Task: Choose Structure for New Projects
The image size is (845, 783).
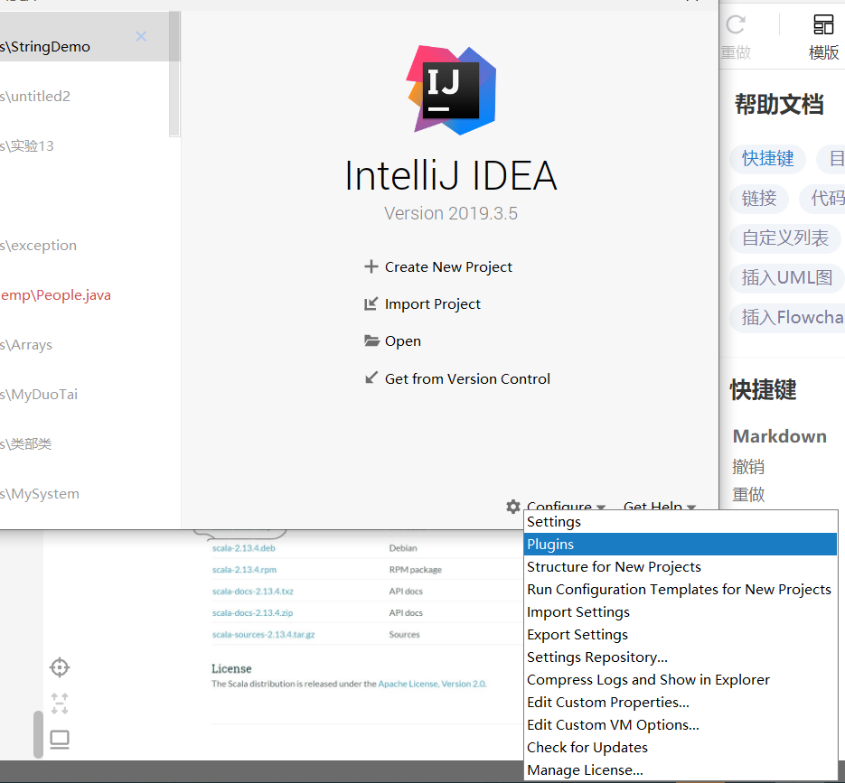Action: (681, 567)
